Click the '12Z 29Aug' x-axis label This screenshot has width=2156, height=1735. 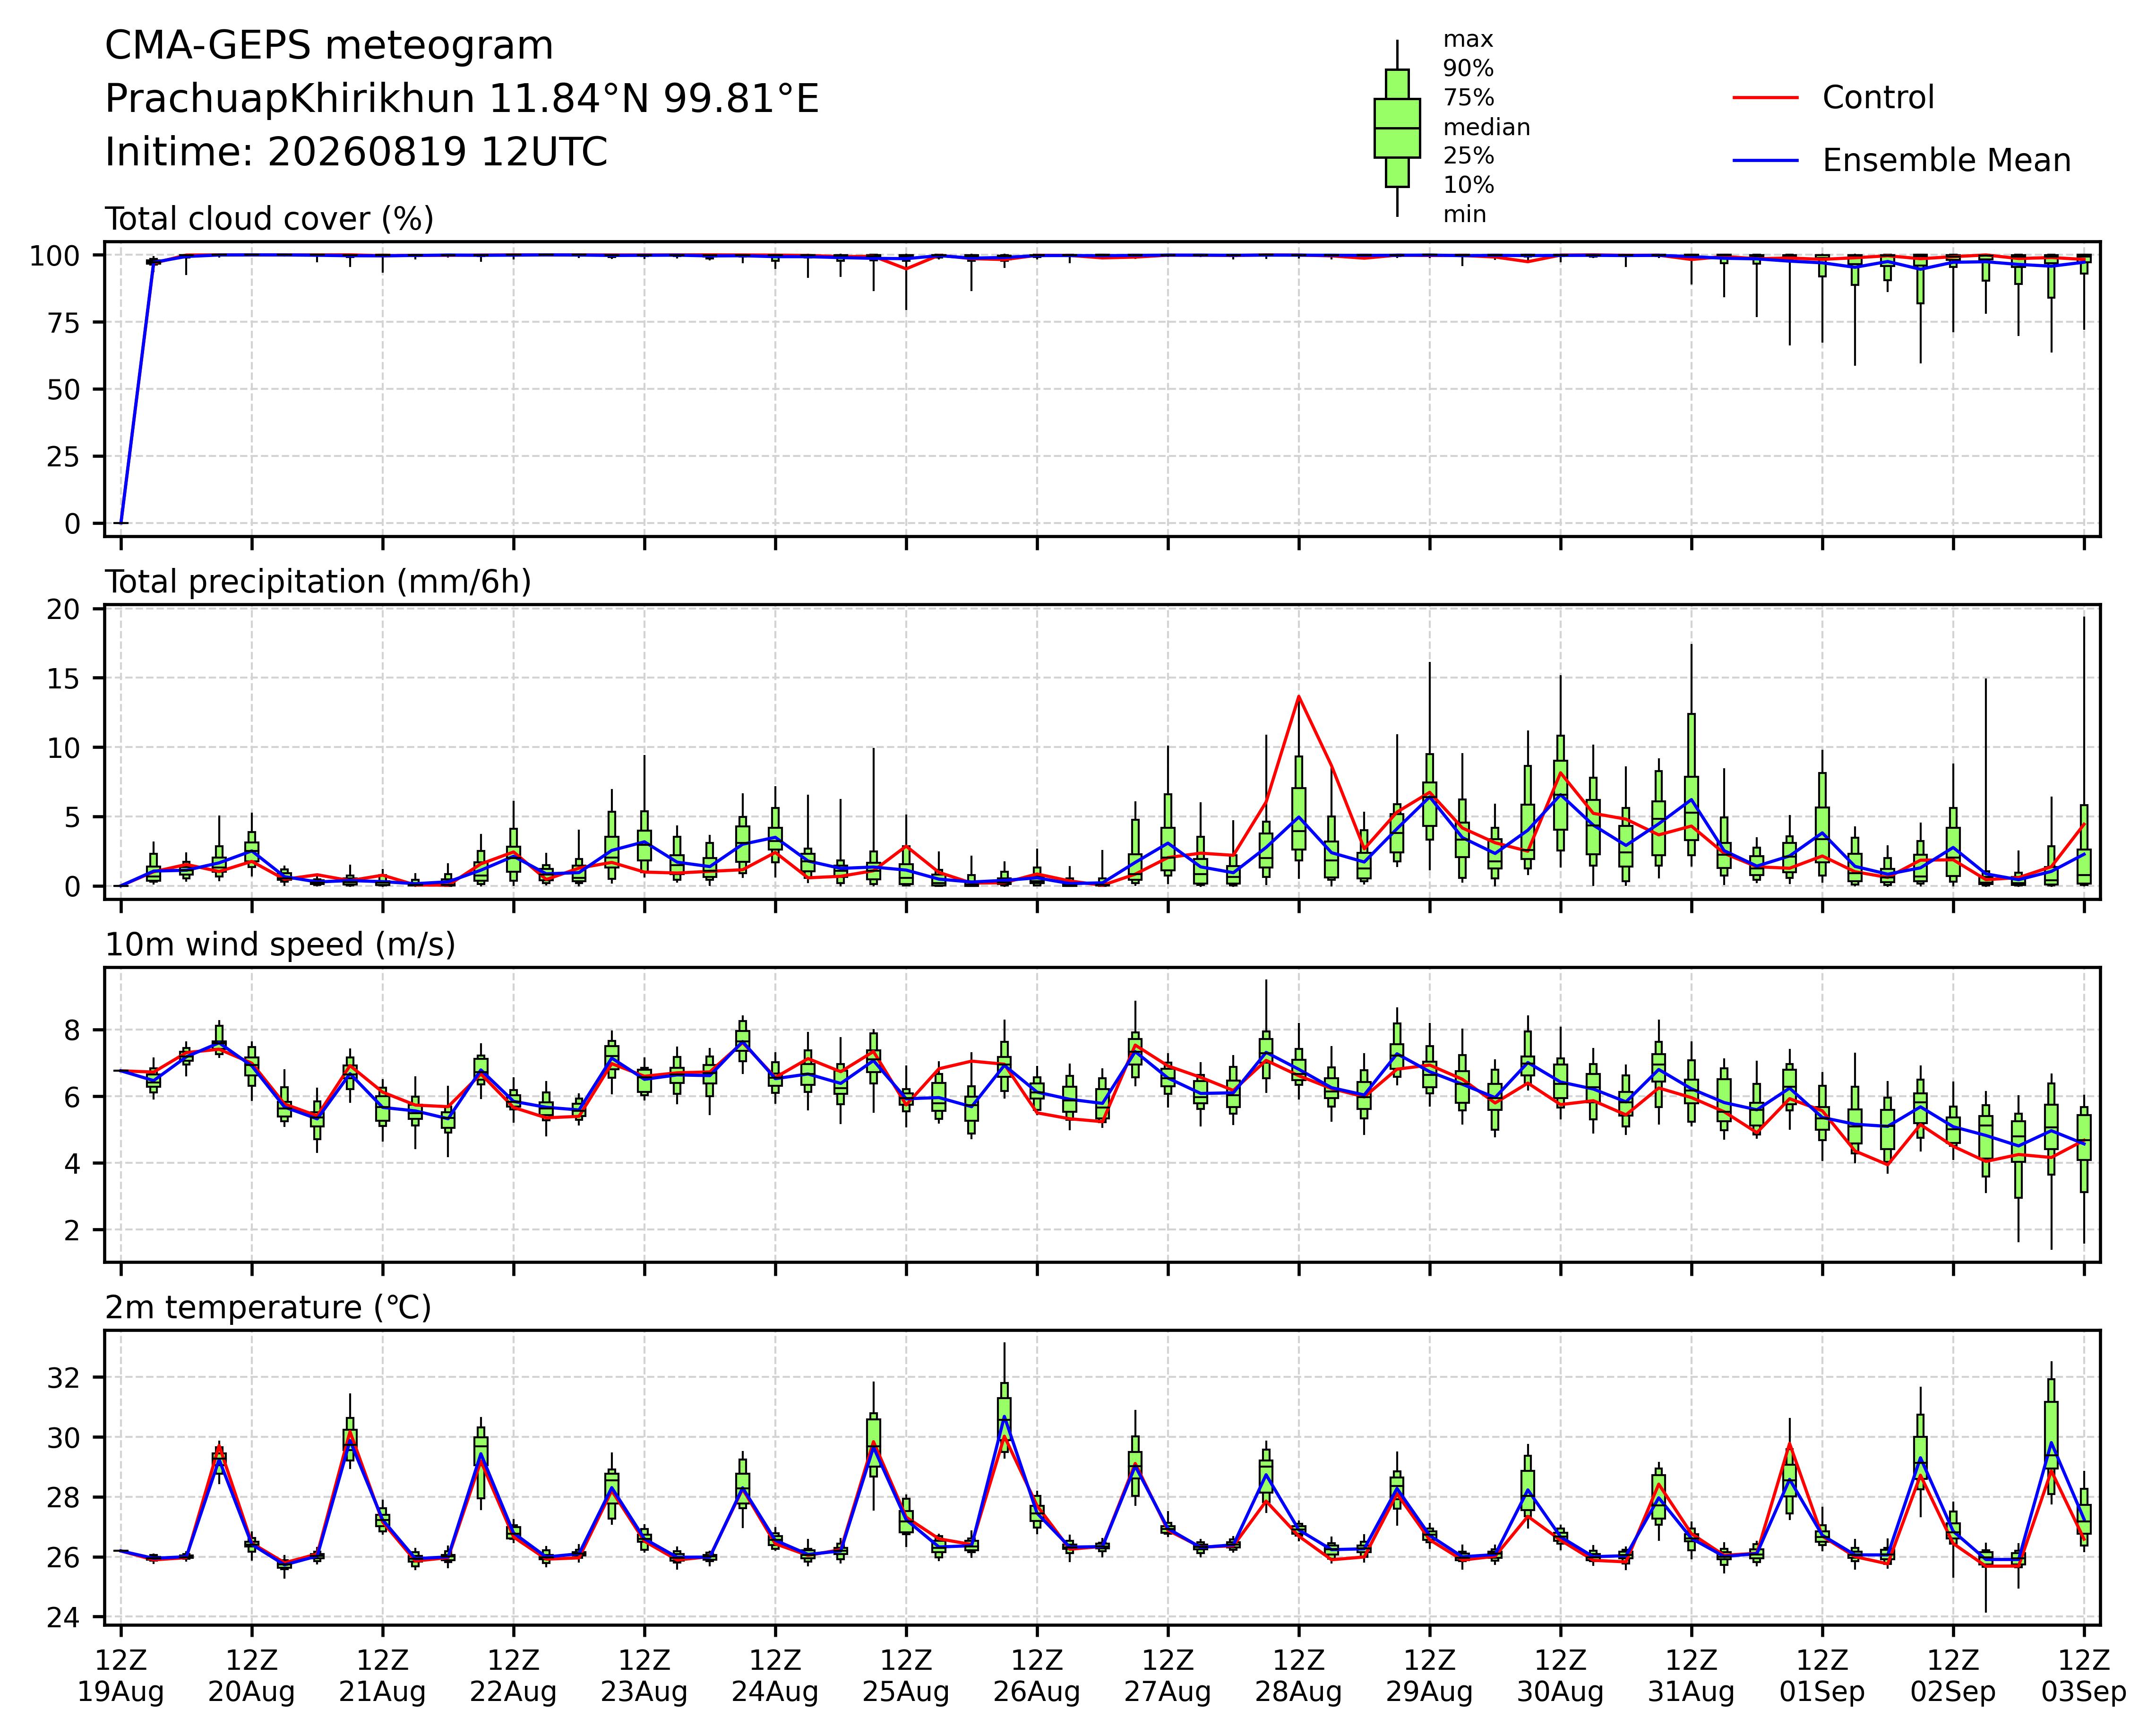[1429, 1677]
